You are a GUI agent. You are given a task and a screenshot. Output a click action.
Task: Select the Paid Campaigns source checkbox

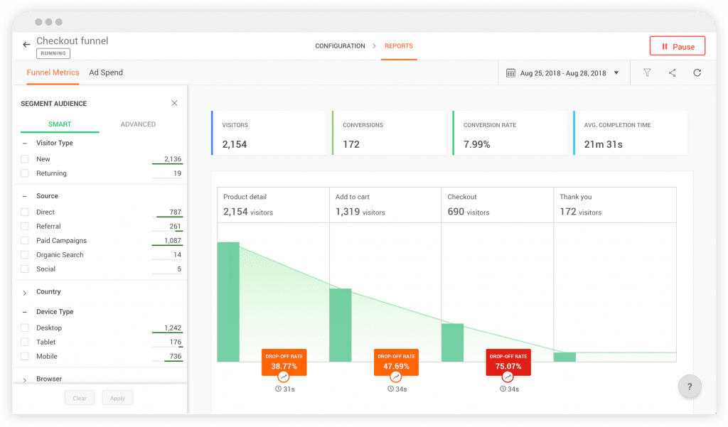pos(24,240)
